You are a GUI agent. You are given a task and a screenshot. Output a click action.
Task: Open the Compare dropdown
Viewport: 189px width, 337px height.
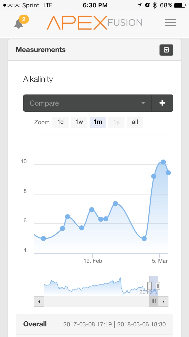87,103
